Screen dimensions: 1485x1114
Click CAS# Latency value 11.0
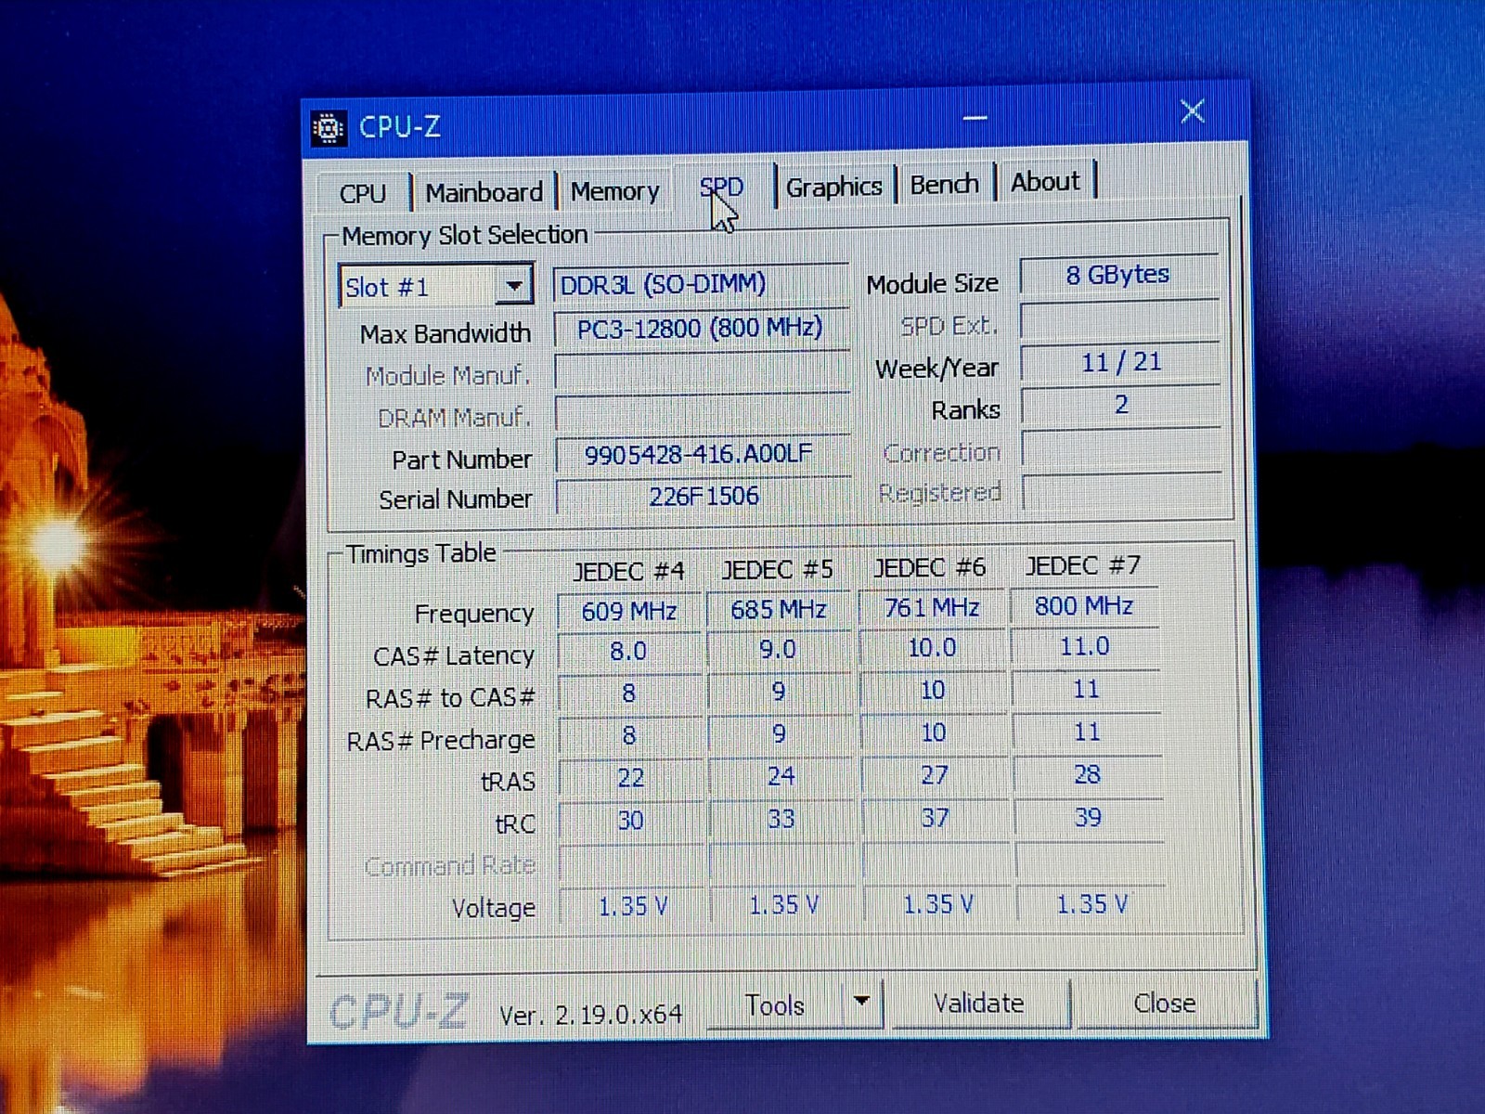click(x=1085, y=646)
